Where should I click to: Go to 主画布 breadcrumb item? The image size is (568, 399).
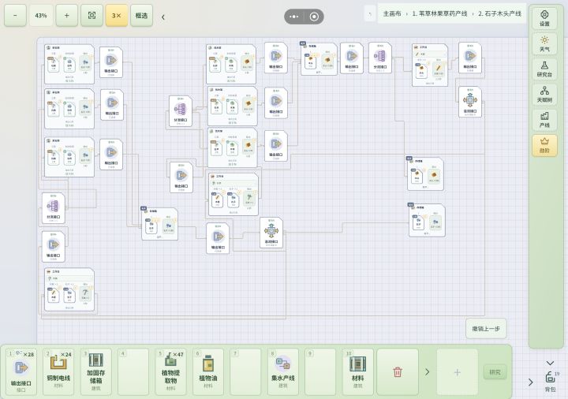click(x=392, y=13)
